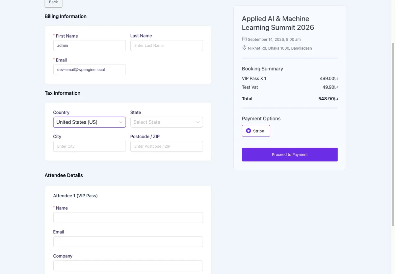The image size is (395, 274).
Task: Click the 'Attendee Details' heading
Action: (64, 175)
